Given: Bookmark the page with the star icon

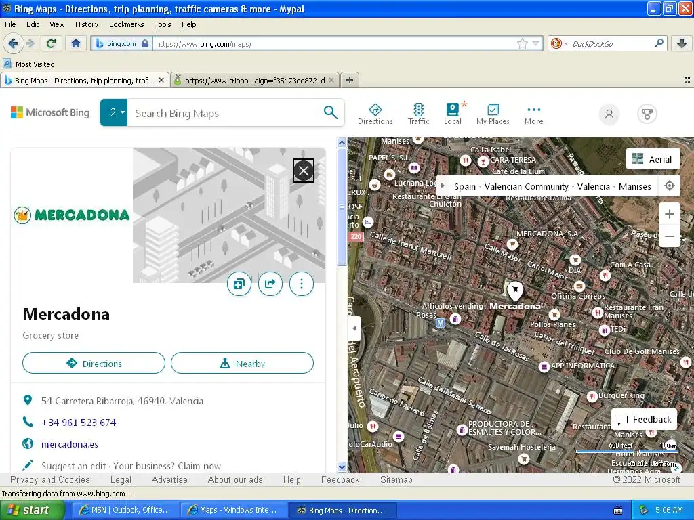Looking at the screenshot, I should point(523,43).
